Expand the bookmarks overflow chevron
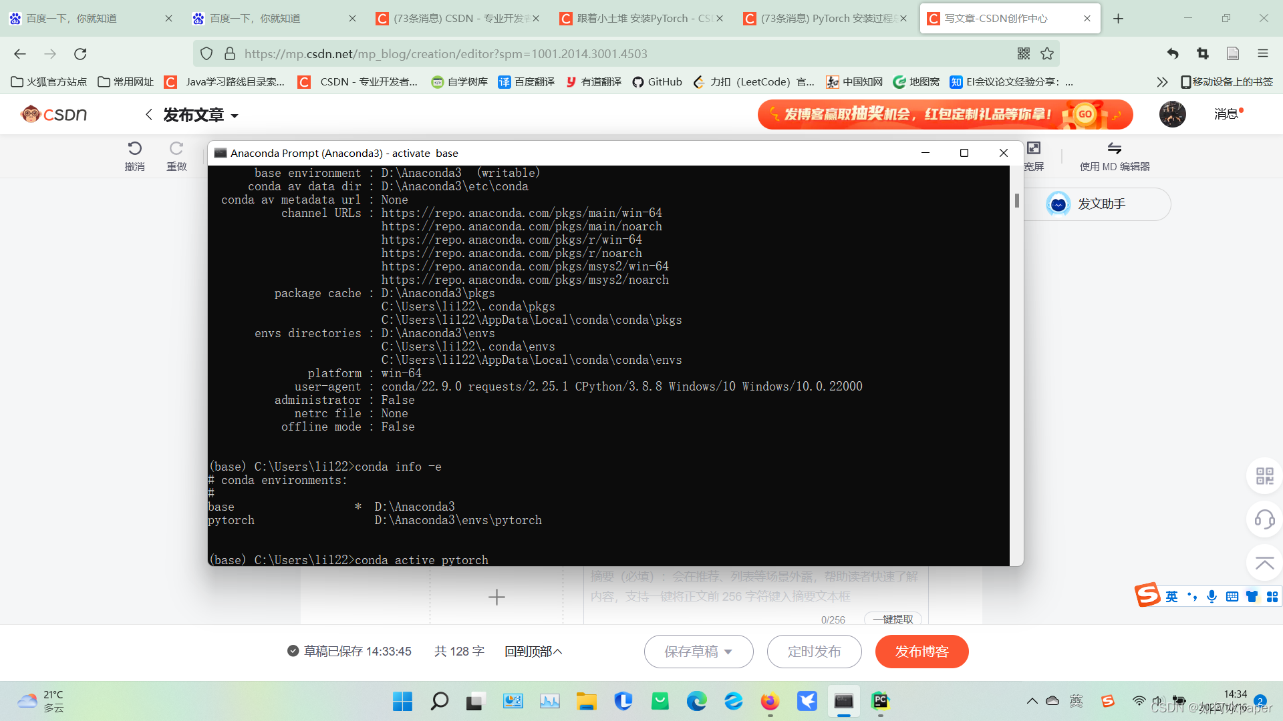 pyautogui.click(x=1161, y=81)
